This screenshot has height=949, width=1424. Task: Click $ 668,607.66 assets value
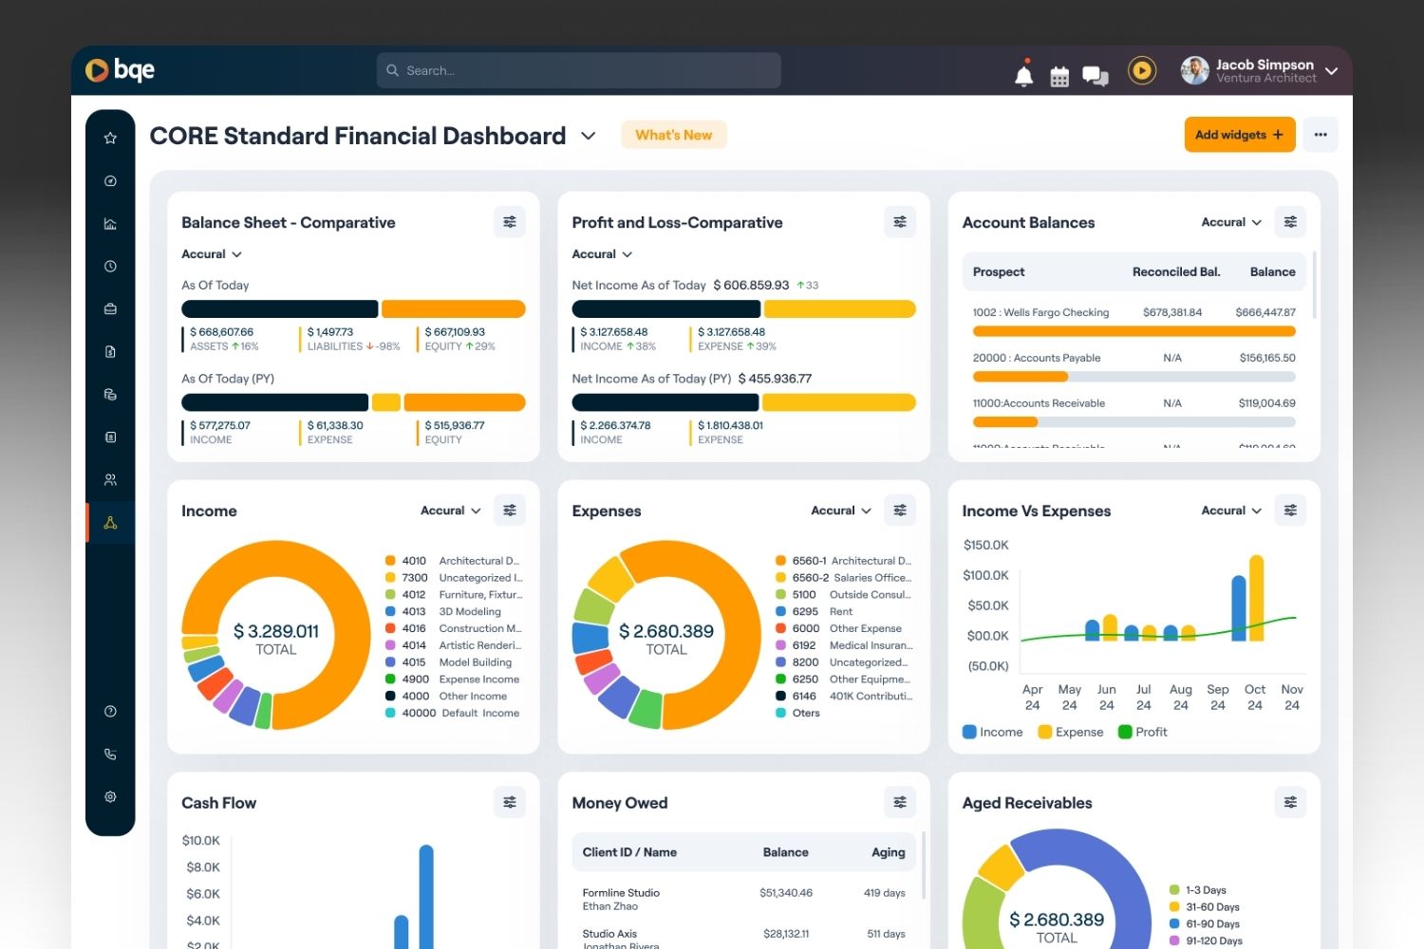222,332
